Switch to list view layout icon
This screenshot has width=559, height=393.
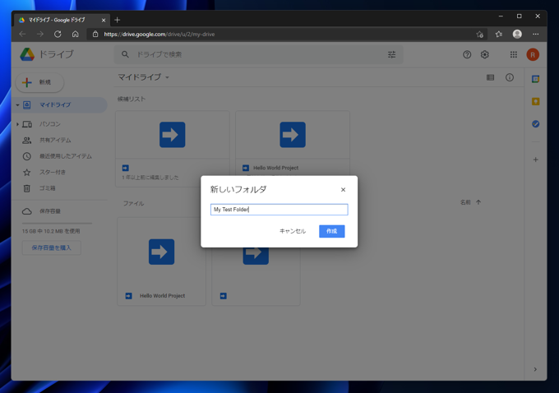point(490,77)
